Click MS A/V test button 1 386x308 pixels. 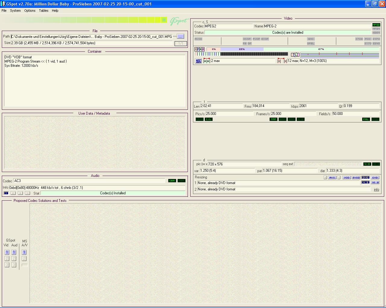click(x=24, y=252)
